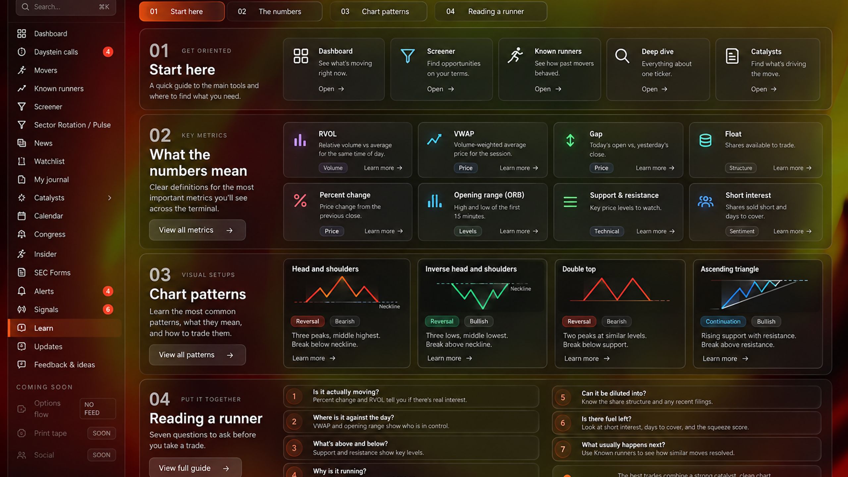The height and width of the screenshot is (477, 848).
Task: Select question 6 Is there fuel left?
Action: click(x=686, y=423)
